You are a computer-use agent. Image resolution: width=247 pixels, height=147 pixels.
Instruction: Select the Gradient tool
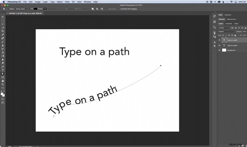point(3,56)
